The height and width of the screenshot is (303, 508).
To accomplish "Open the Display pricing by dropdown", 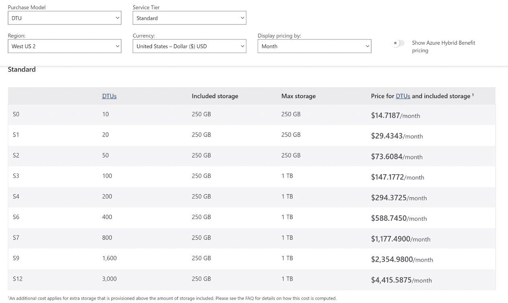I will 314,46.
